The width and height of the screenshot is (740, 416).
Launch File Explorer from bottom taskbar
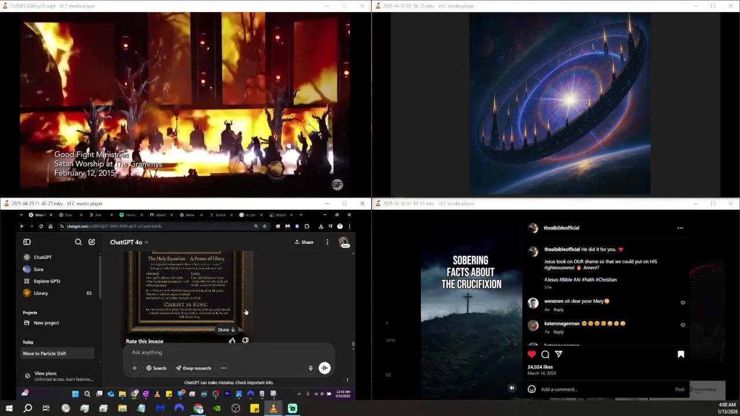[x=123, y=408]
